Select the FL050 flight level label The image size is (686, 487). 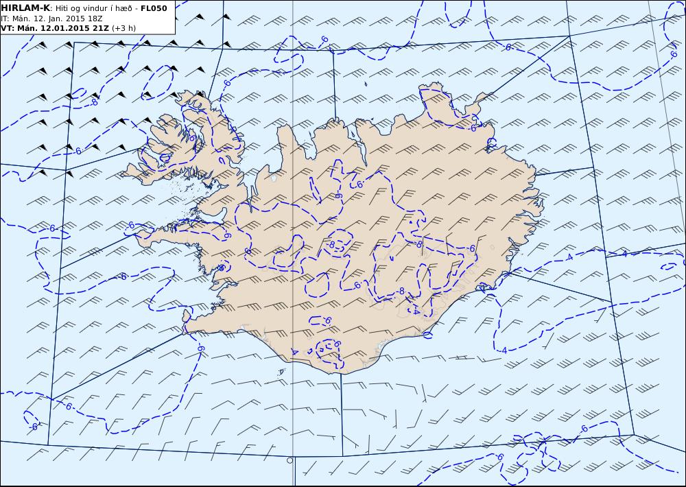click(x=154, y=8)
